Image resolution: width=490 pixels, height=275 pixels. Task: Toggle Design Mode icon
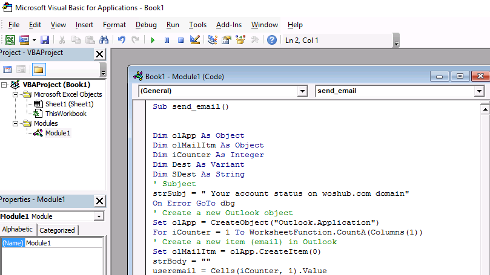tap(195, 40)
